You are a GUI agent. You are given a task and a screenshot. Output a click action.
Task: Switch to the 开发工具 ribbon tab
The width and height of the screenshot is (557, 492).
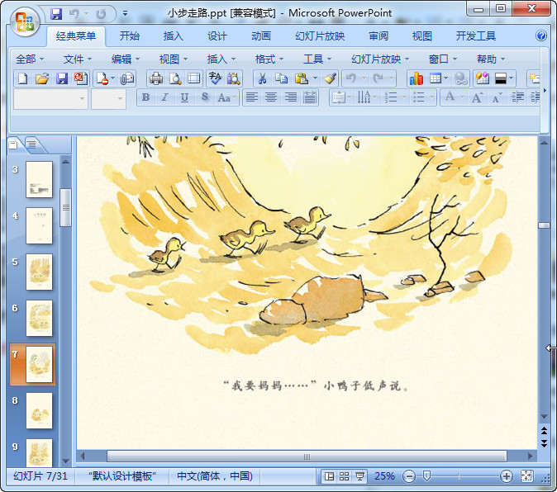coord(476,35)
